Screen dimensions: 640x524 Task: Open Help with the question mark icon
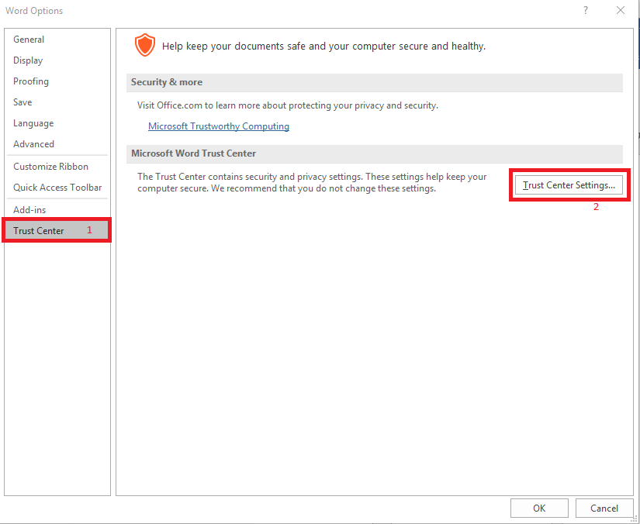585,10
